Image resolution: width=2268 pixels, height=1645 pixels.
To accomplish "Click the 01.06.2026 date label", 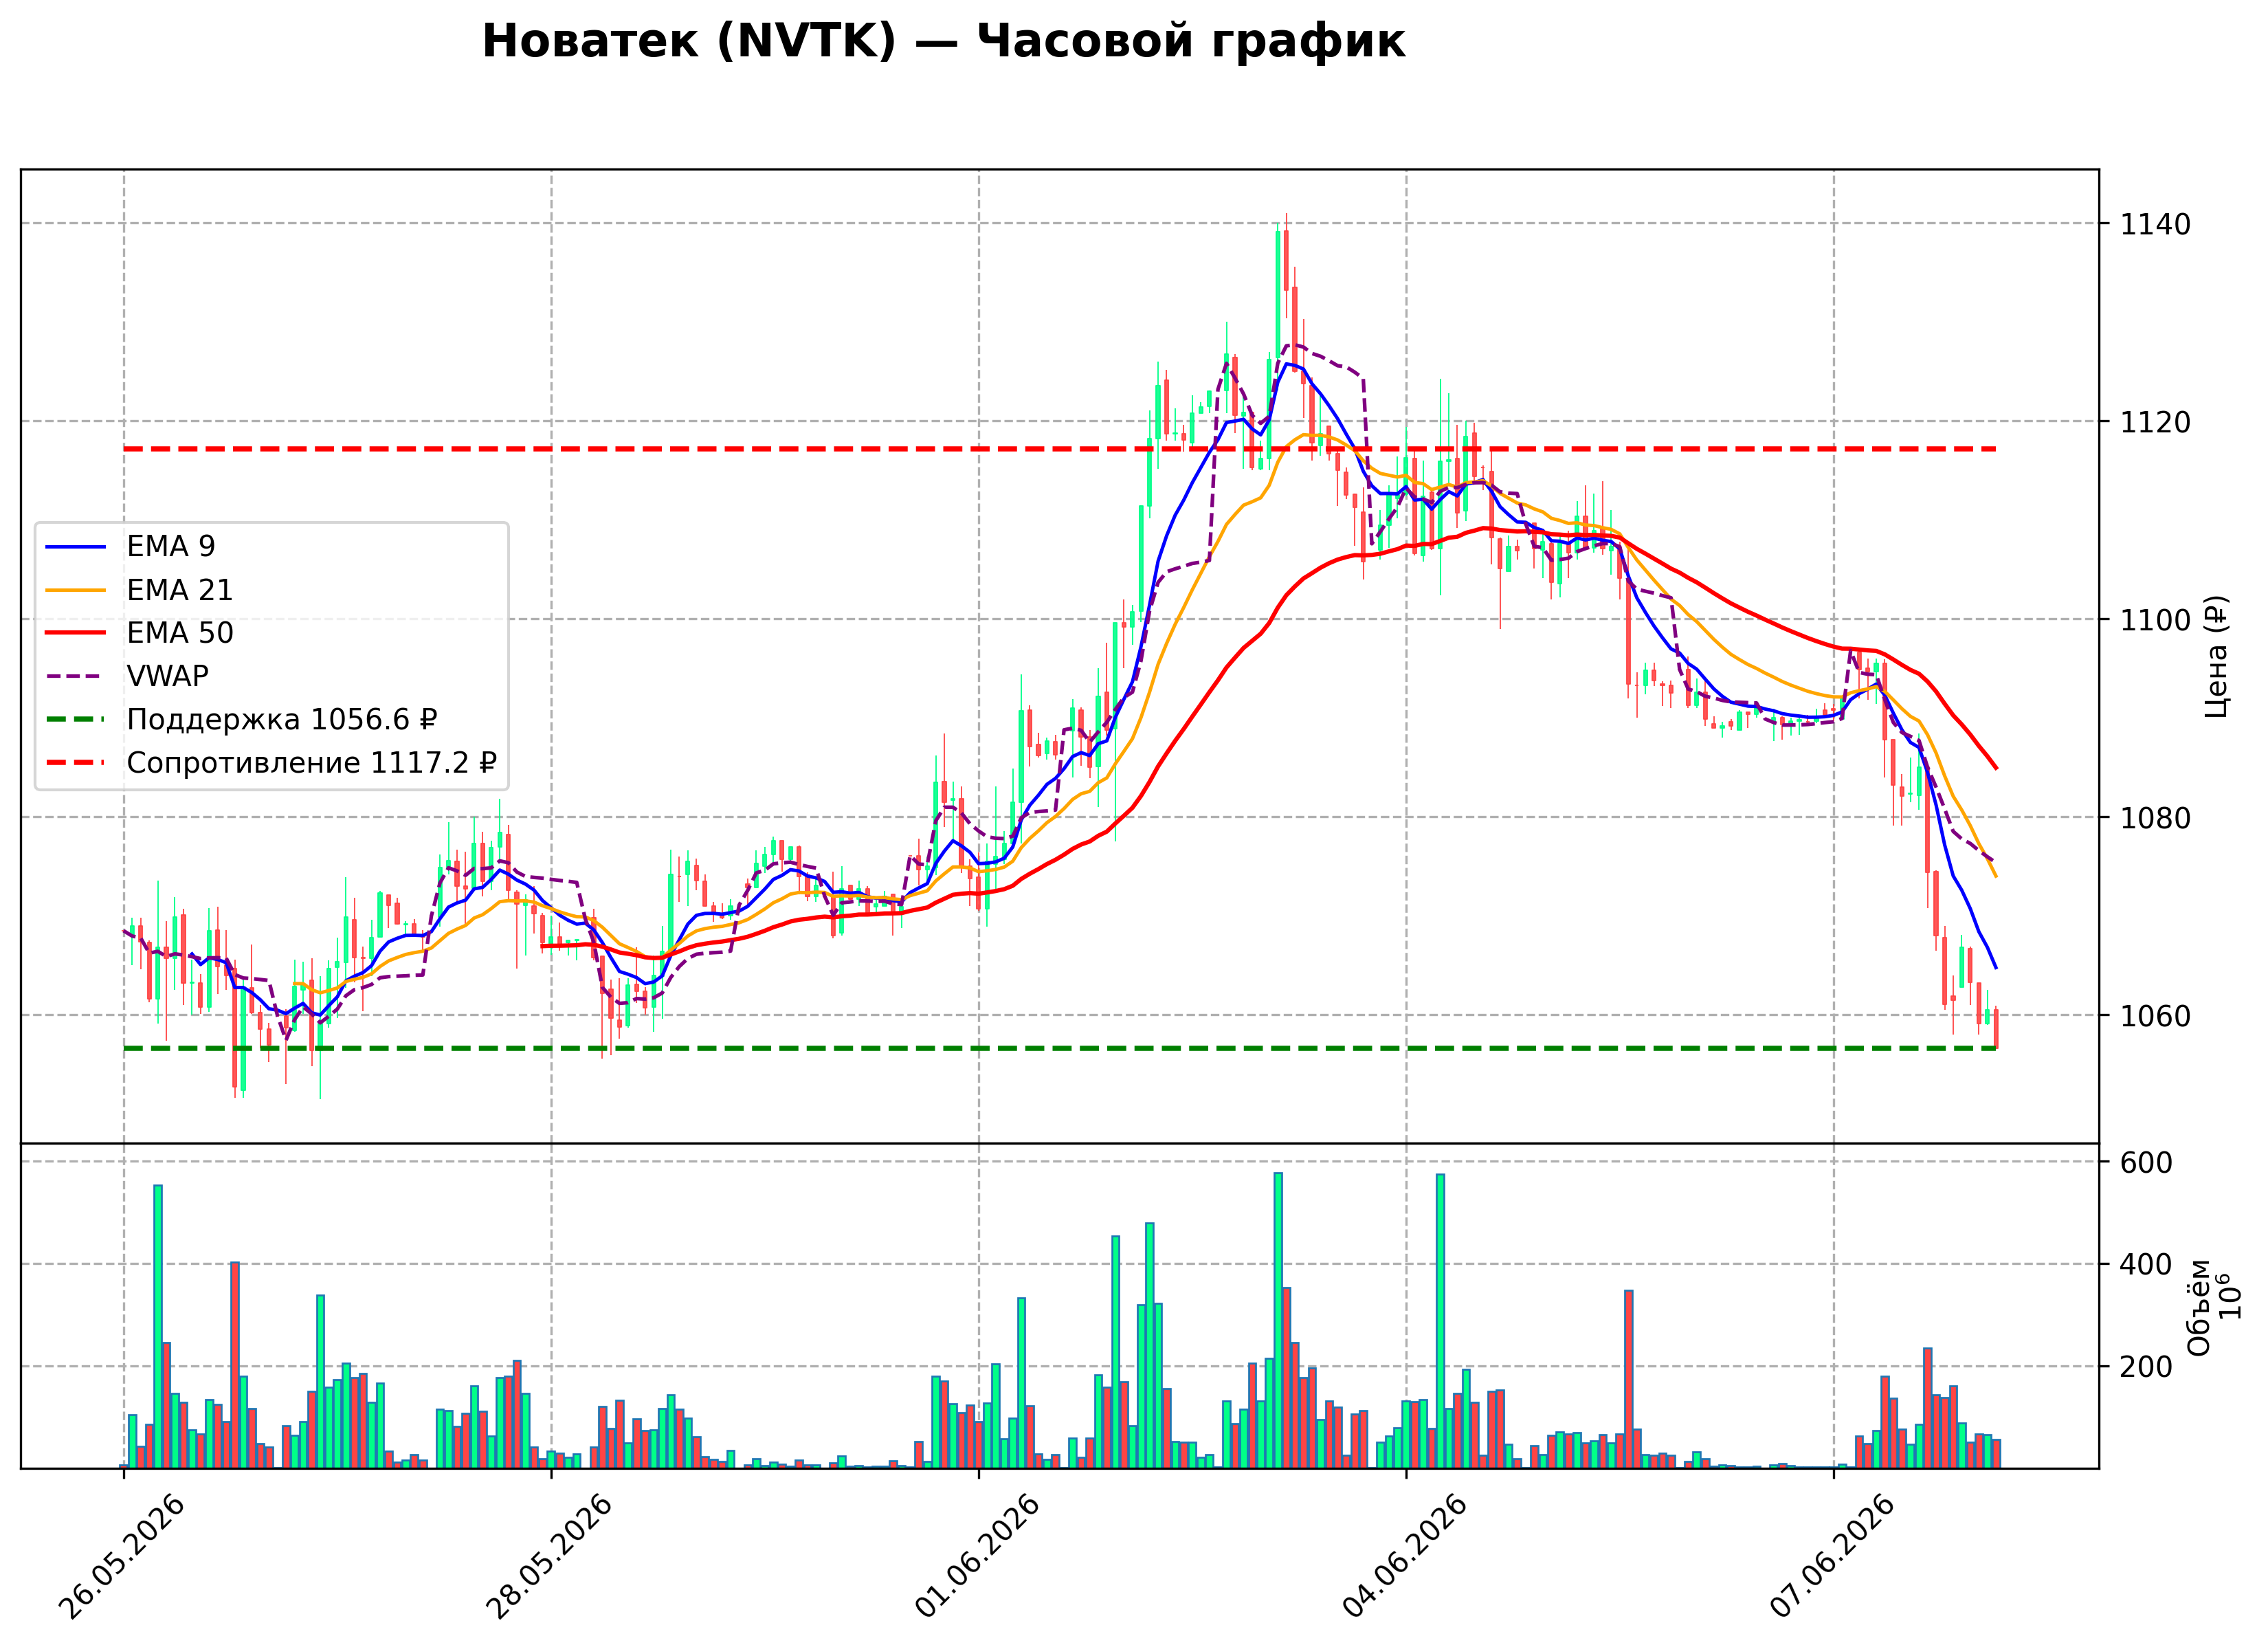I will (977, 1557).
